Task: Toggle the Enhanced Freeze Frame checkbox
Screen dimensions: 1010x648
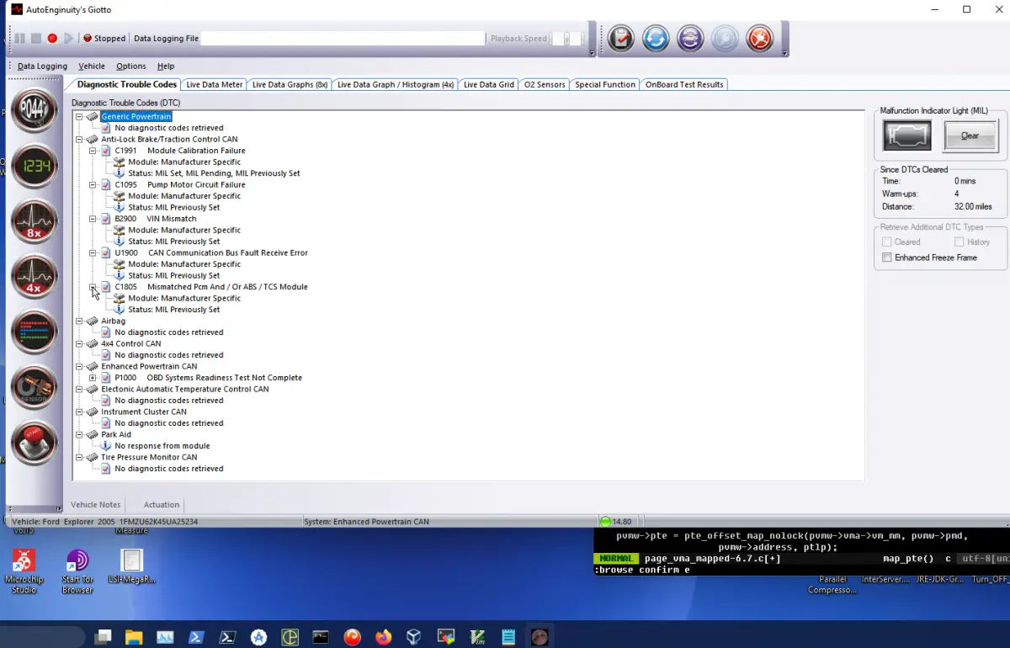Action: pyautogui.click(x=886, y=258)
